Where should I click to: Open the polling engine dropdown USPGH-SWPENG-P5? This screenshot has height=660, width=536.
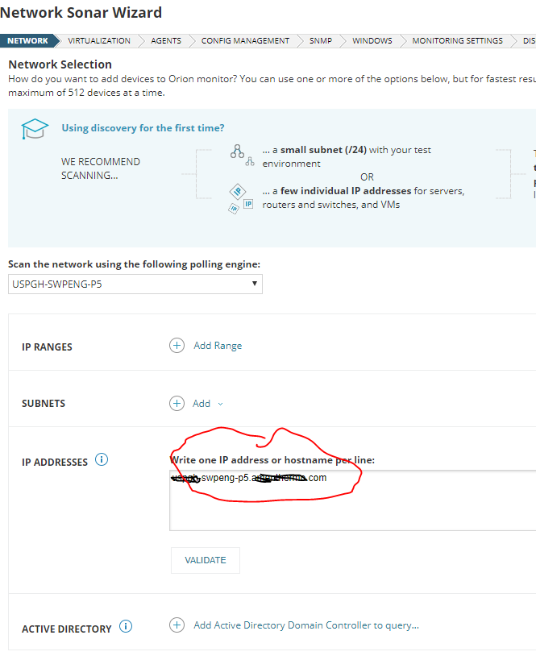click(135, 284)
